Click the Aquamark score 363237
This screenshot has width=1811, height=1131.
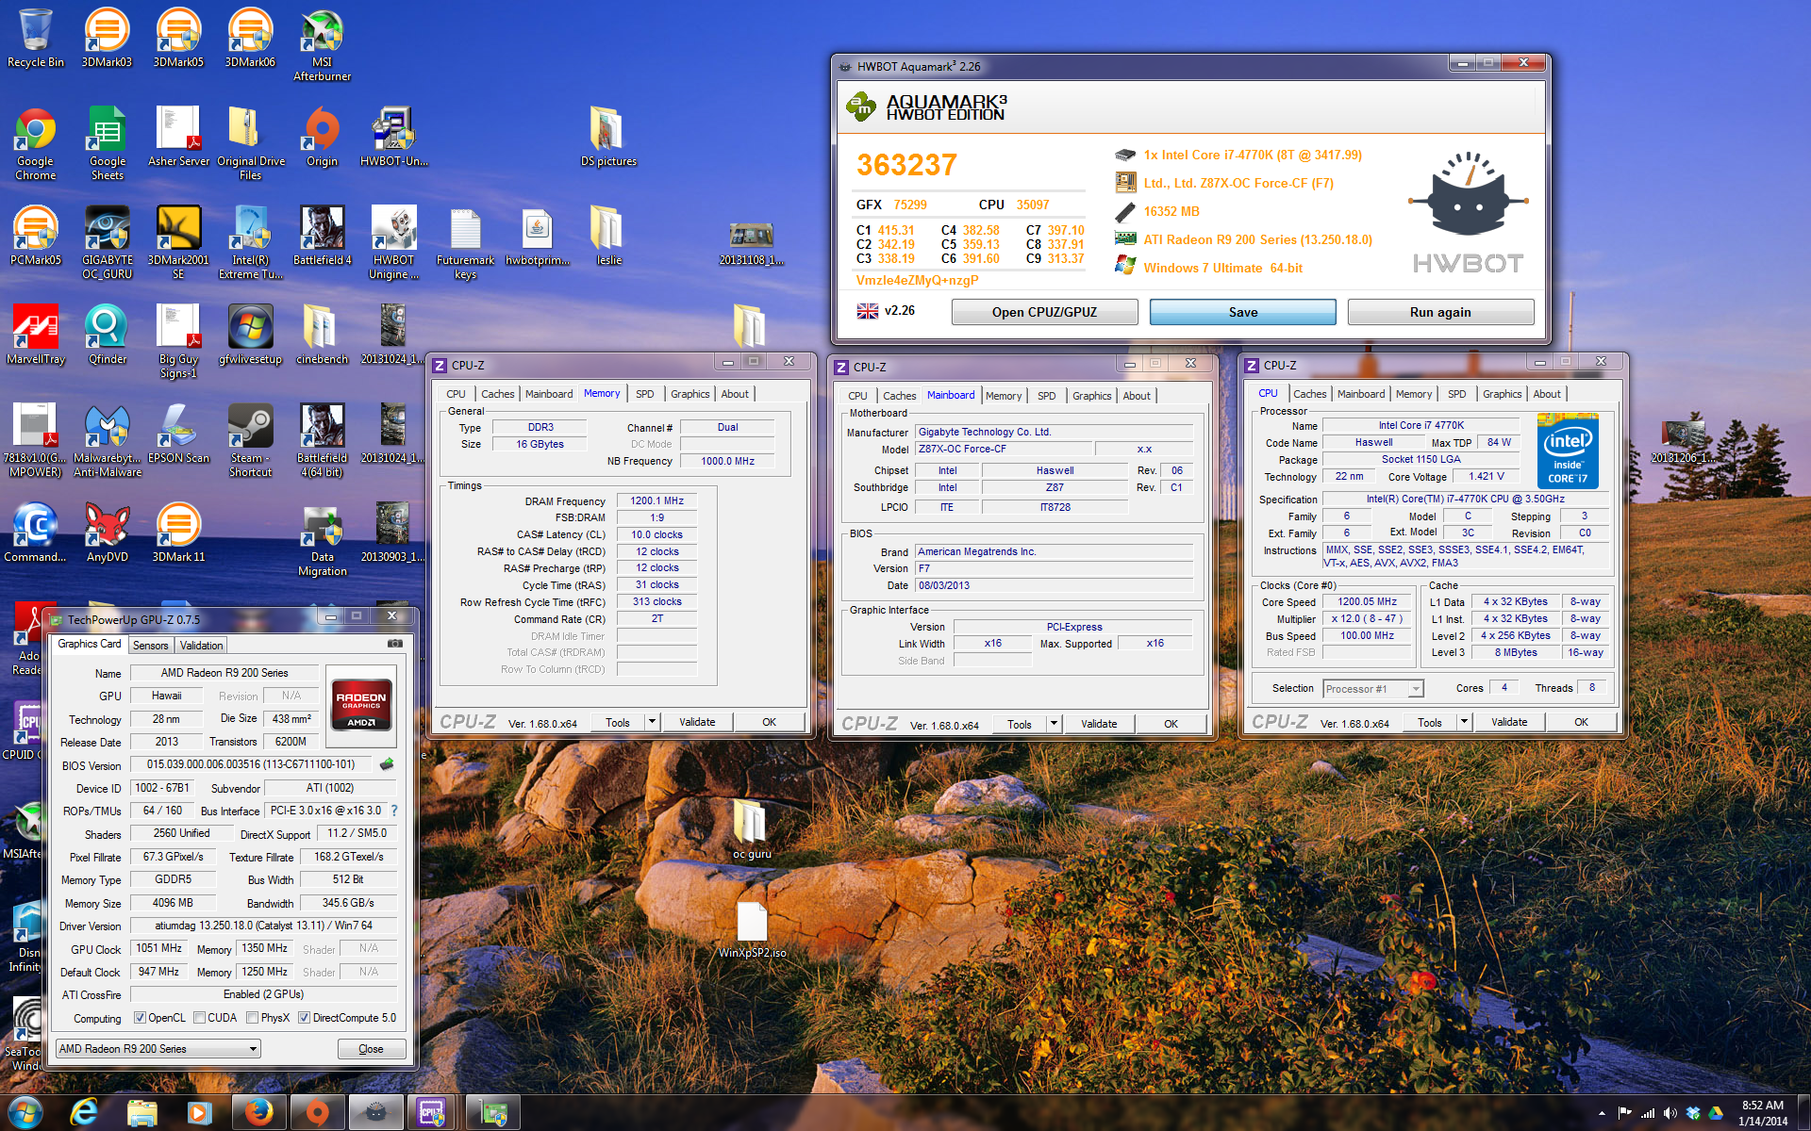coord(906,165)
